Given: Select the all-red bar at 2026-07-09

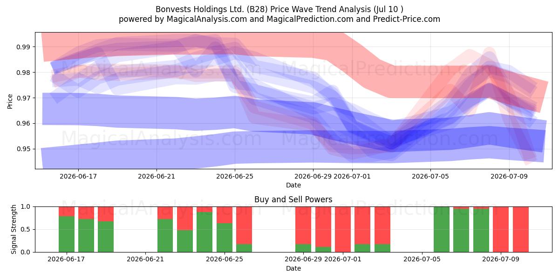Looking at the screenshot, I should point(501,229).
